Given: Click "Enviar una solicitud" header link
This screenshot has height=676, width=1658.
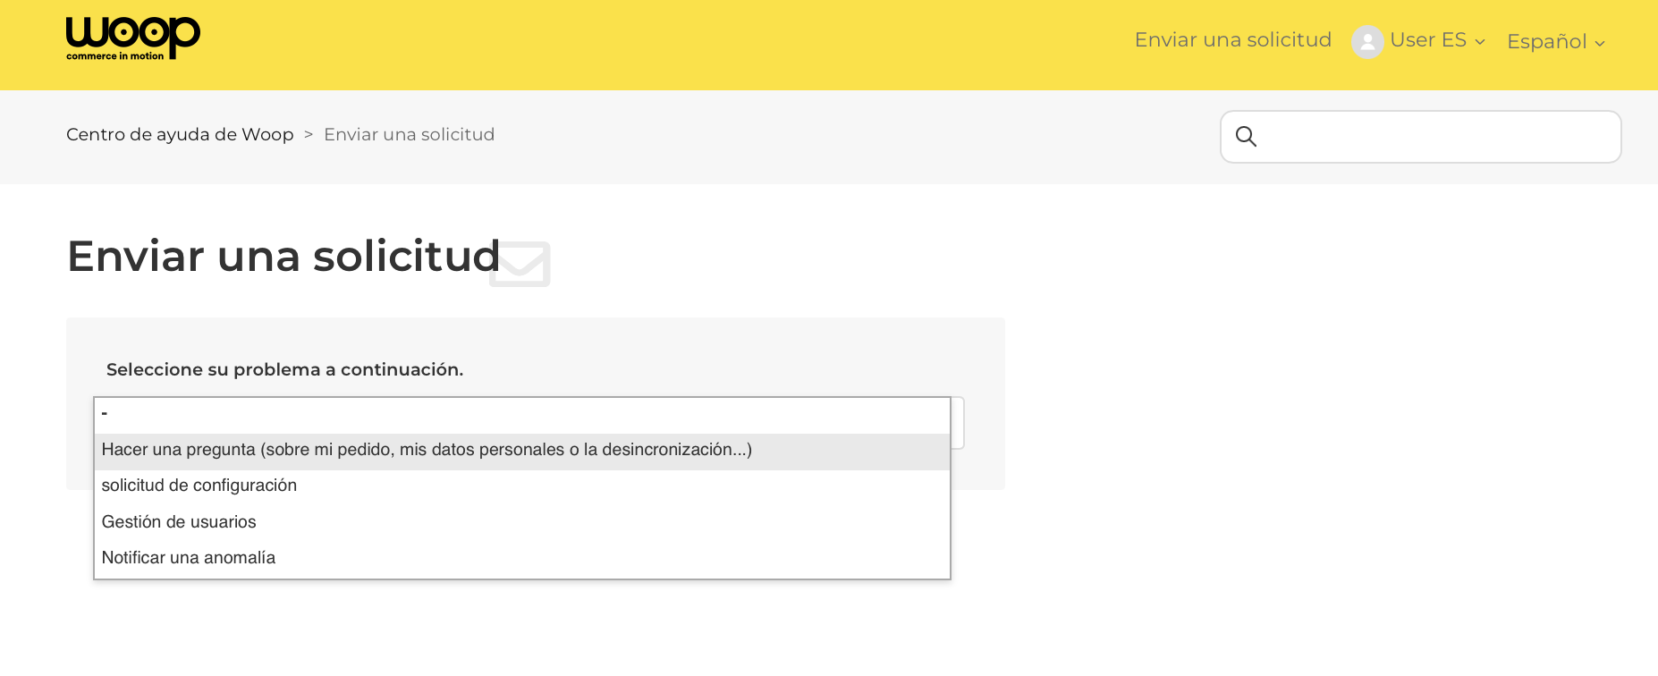Looking at the screenshot, I should point(1232,40).
